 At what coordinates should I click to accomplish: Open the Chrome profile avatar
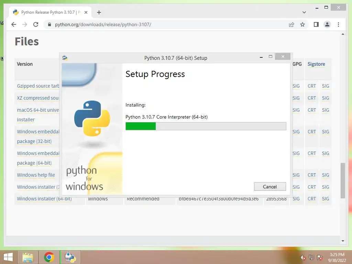click(327, 24)
